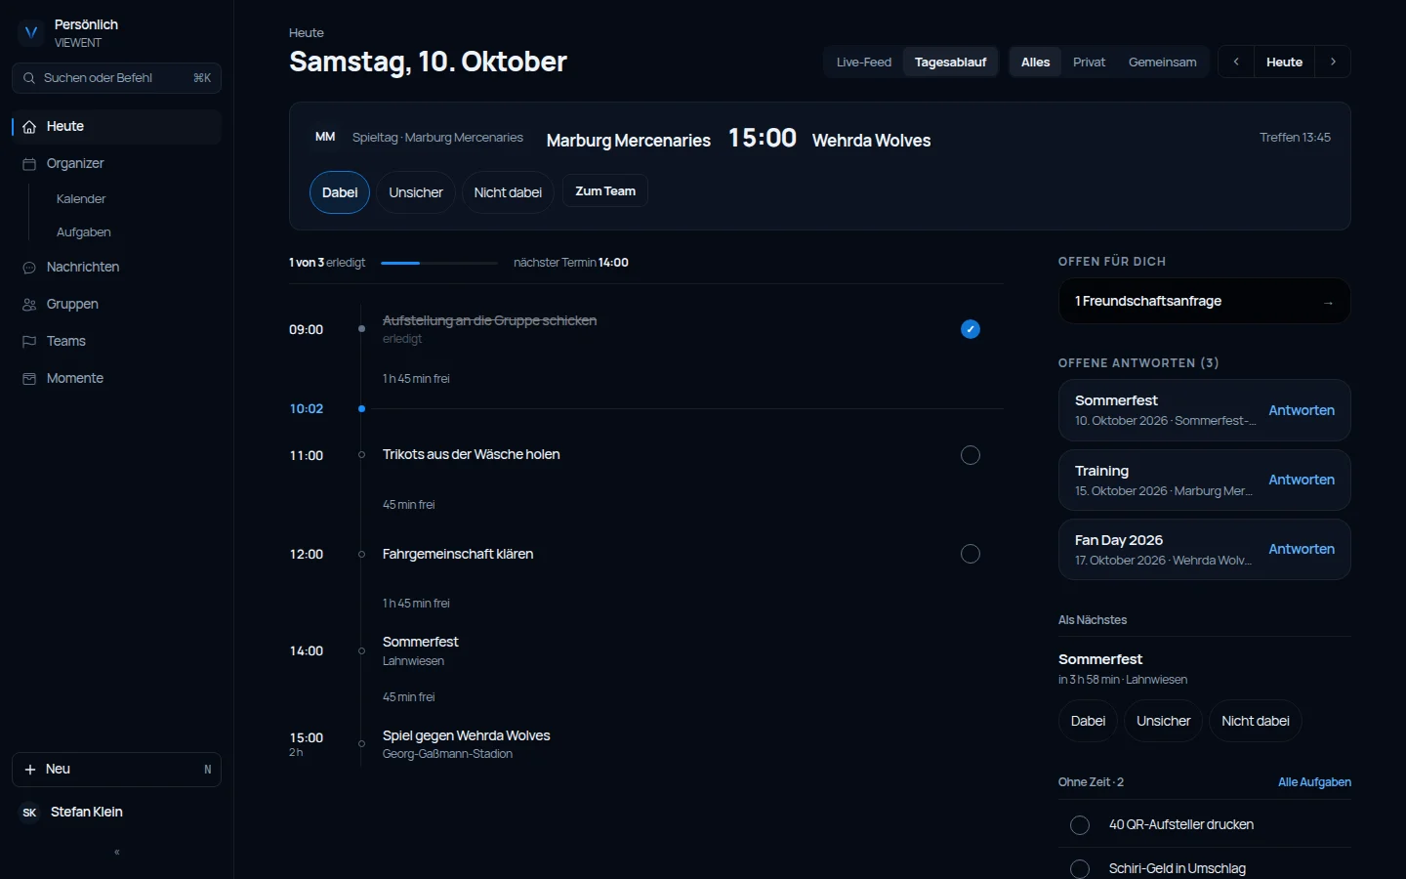
Task: Open Alle Aufgaben link
Action: 1314,782
